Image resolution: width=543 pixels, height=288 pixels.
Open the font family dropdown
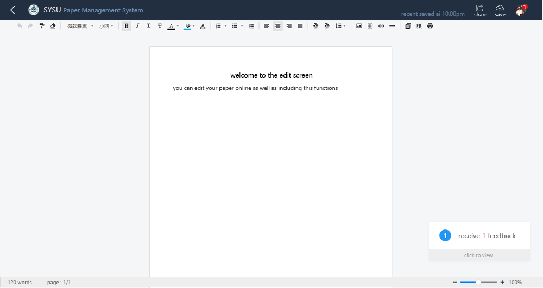(80, 26)
